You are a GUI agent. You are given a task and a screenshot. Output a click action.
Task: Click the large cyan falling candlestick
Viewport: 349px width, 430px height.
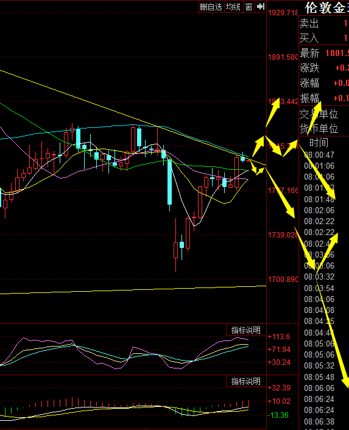(x=170, y=182)
